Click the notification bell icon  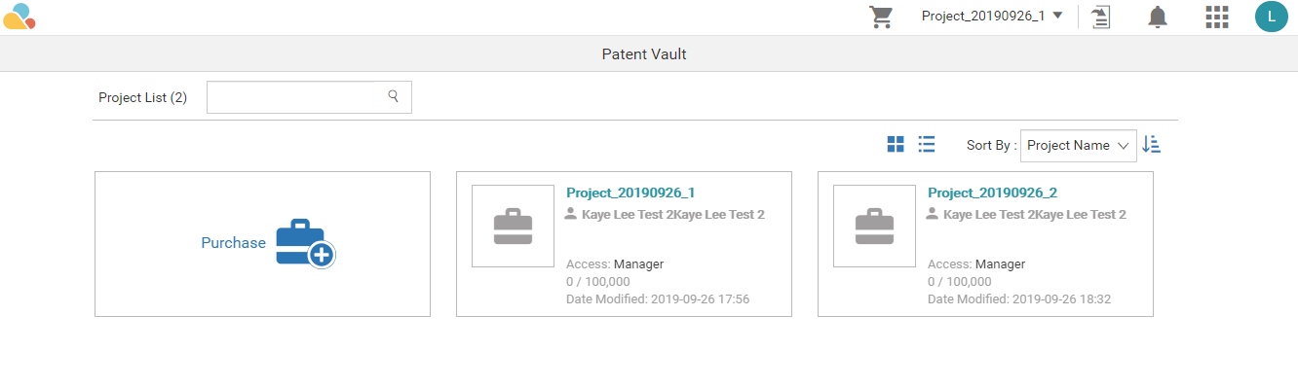tap(1158, 17)
